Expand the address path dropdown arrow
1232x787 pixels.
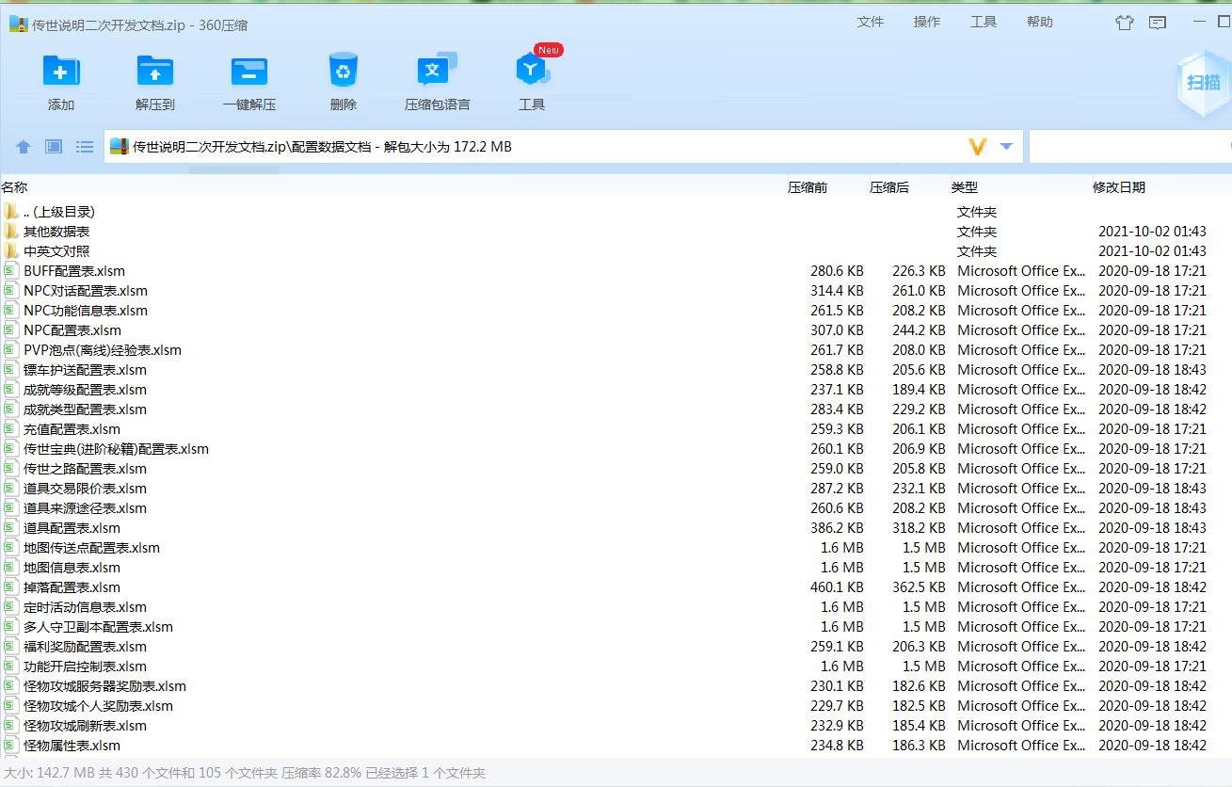(x=1006, y=147)
